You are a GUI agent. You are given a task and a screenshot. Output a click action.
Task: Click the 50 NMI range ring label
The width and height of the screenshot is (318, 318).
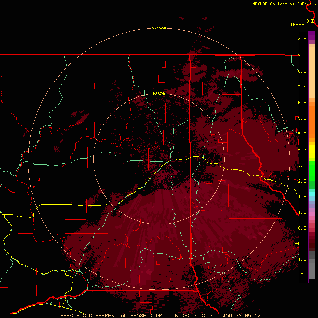point(159,93)
